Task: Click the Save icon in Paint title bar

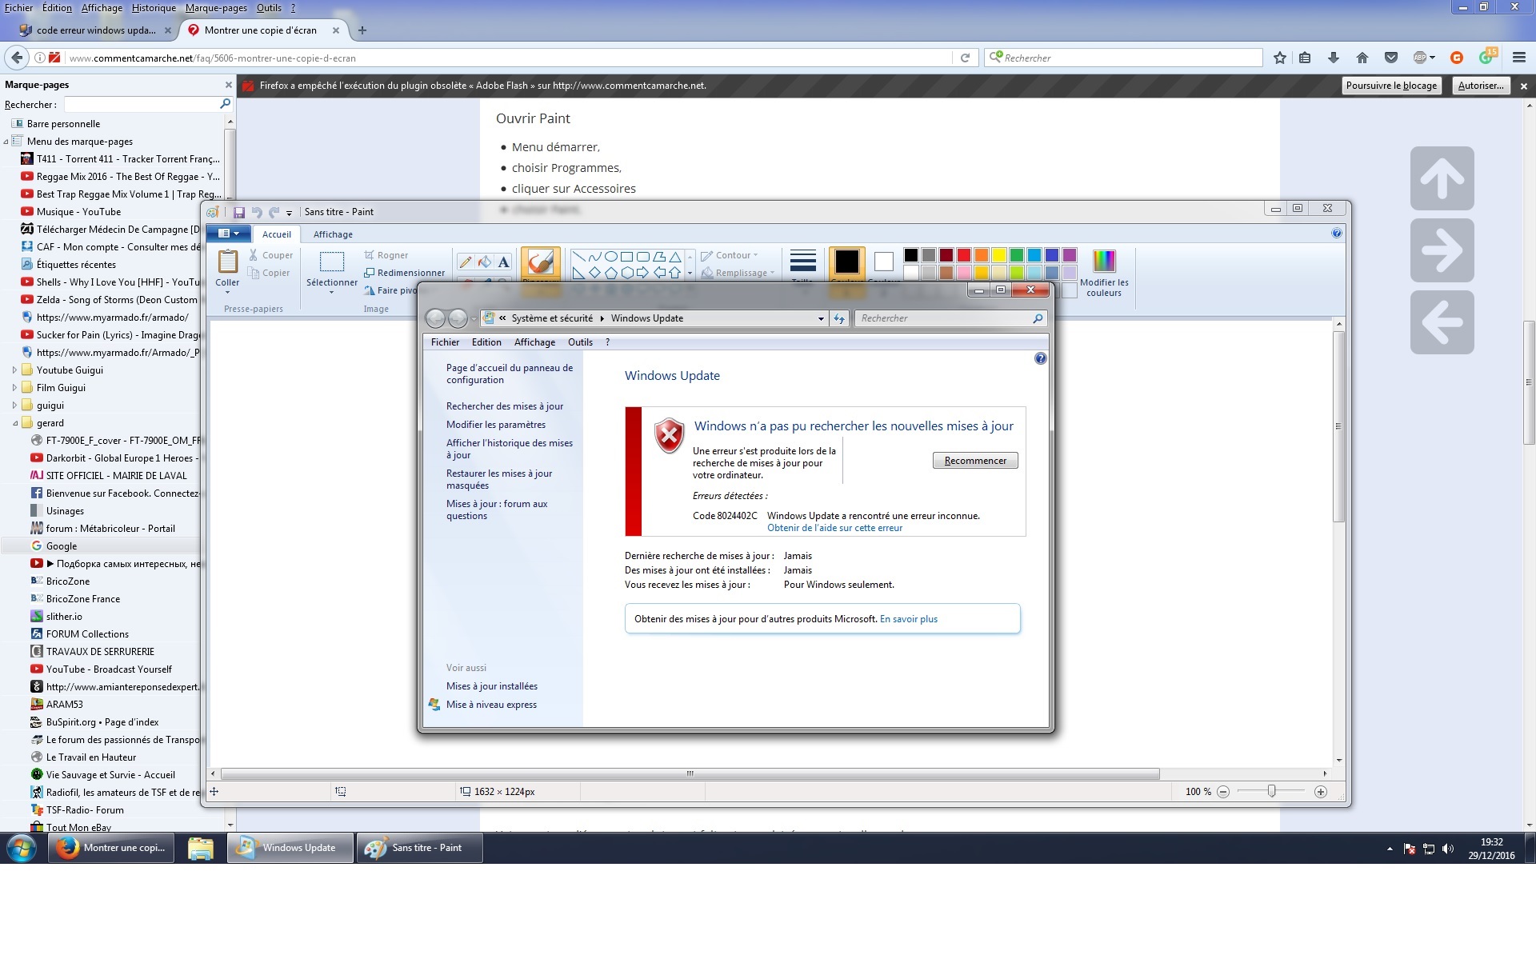Action: (238, 212)
